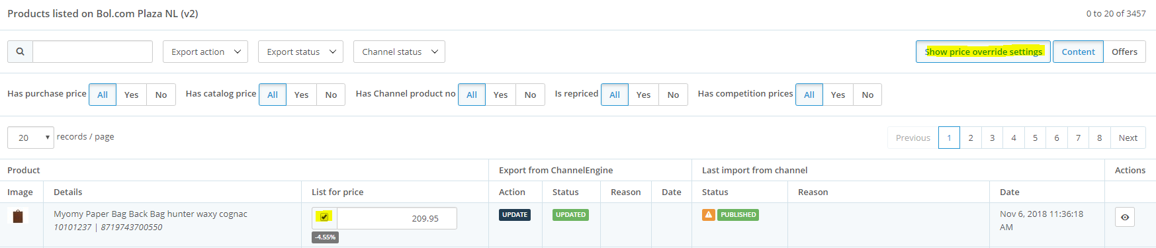Viewport: 1156px width, 248px height.
Task: Open the records per page dropdown
Action: coord(30,138)
